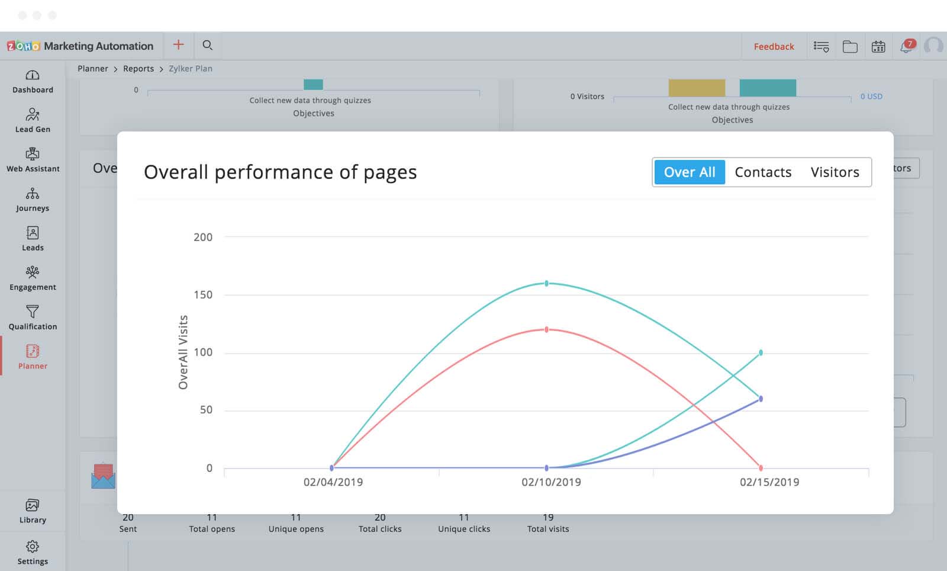
Task: Click the notifications bell icon
Action: click(x=906, y=46)
